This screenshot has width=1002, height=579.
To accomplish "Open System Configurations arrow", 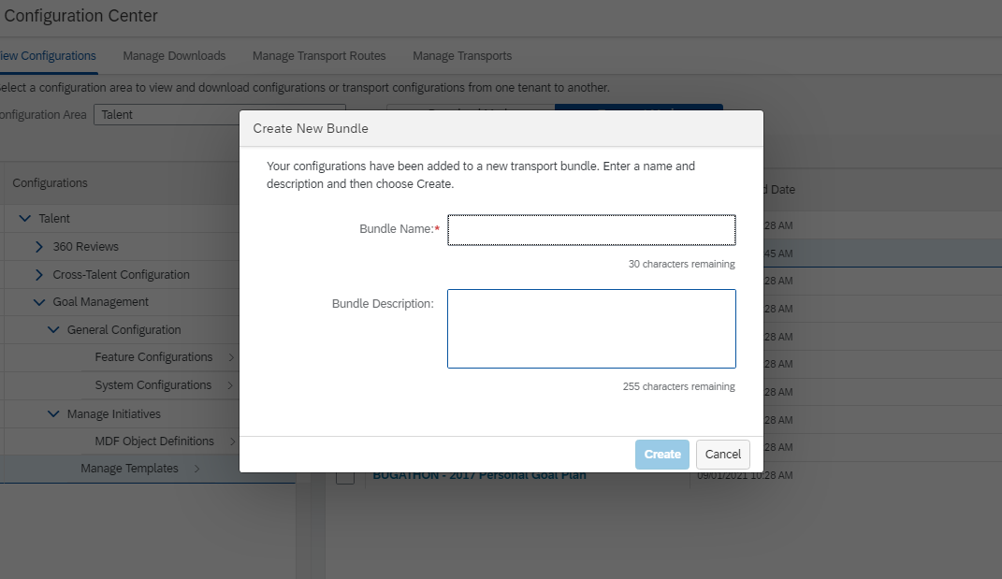I will point(230,385).
